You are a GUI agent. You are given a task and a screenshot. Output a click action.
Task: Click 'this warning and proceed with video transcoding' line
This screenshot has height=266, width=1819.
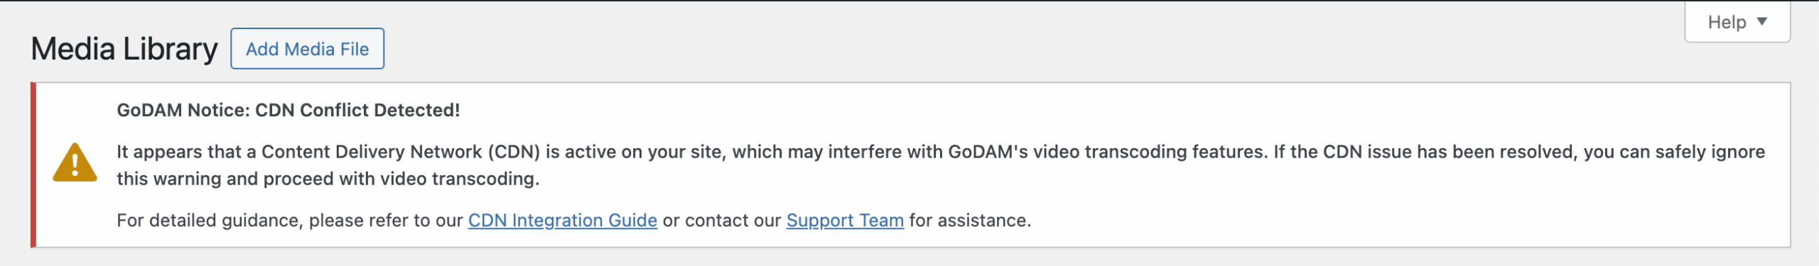328,179
